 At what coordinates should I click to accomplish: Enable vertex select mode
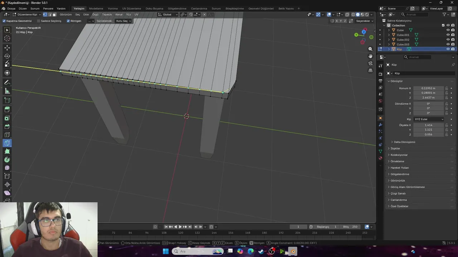coord(45,15)
